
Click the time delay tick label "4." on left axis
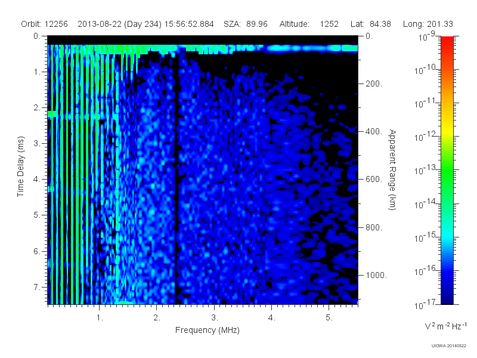click(37, 180)
